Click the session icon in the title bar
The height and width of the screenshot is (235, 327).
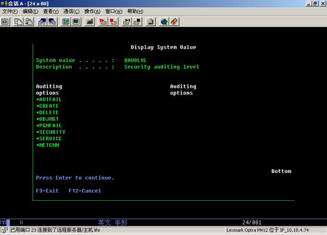(x=4, y=4)
